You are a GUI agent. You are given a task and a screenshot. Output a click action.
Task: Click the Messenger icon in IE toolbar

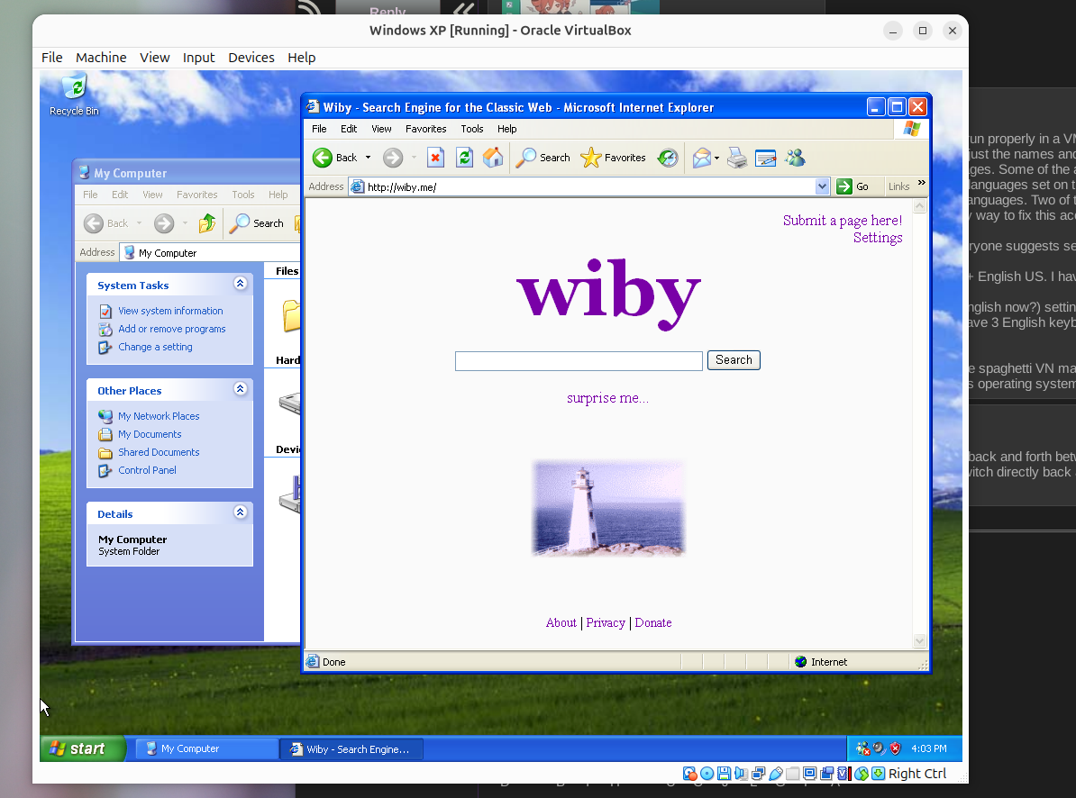795,158
